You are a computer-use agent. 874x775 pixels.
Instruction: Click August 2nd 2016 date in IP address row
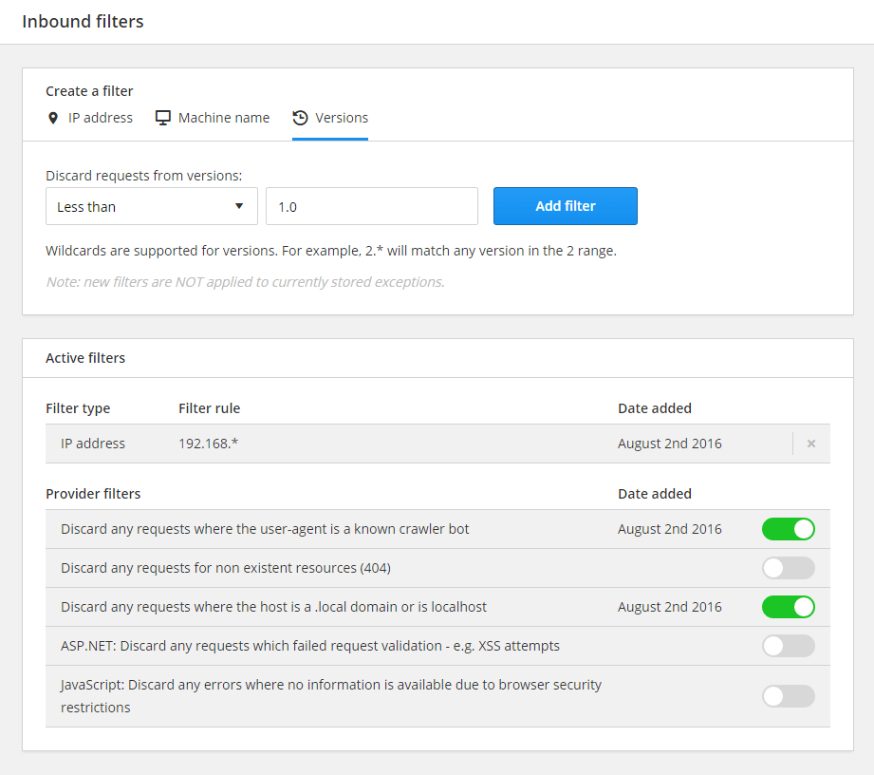coord(669,444)
